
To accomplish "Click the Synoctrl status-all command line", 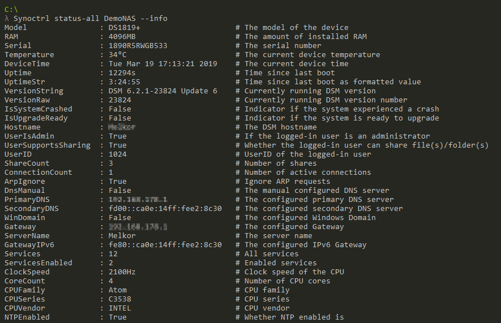I will 90,19.
